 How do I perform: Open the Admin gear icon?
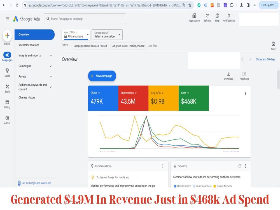[x=7, y=118]
